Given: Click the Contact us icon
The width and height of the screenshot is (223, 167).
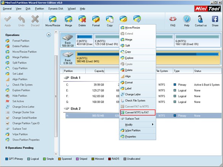Looking at the screenshot, I should [x=201, y=19].
